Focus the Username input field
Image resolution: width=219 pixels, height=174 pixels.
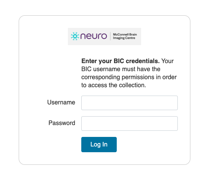coord(129,103)
